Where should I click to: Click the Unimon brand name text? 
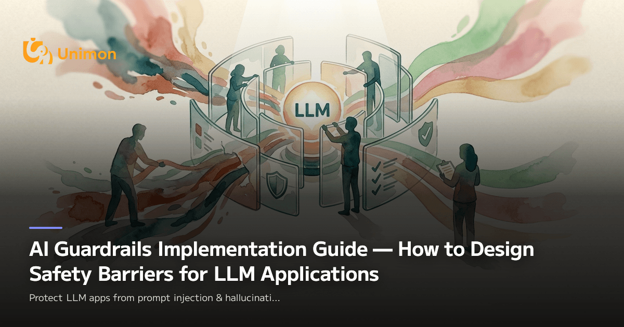coord(87,54)
